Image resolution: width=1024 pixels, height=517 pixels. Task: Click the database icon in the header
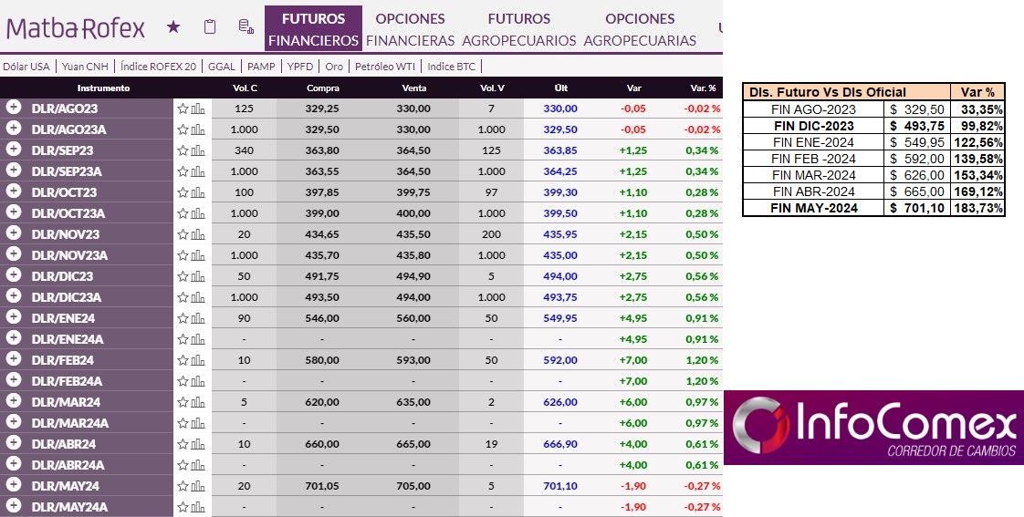click(x=246, y=27)
